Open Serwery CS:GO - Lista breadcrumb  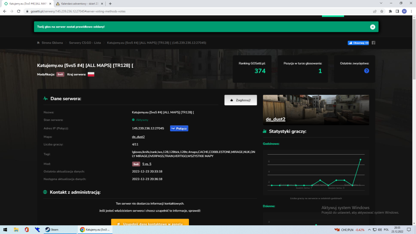pos(85,43)
